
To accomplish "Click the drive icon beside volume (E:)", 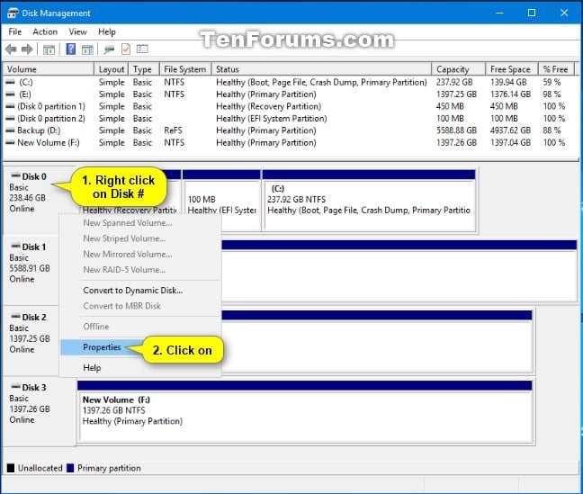I will coord(11,94).
